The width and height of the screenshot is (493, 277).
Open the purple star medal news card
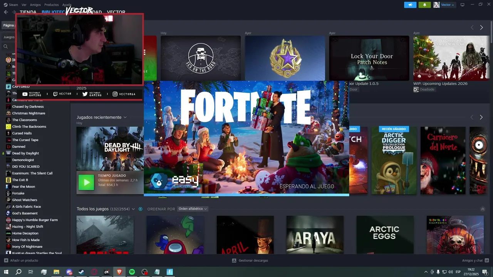click(285, 58)
